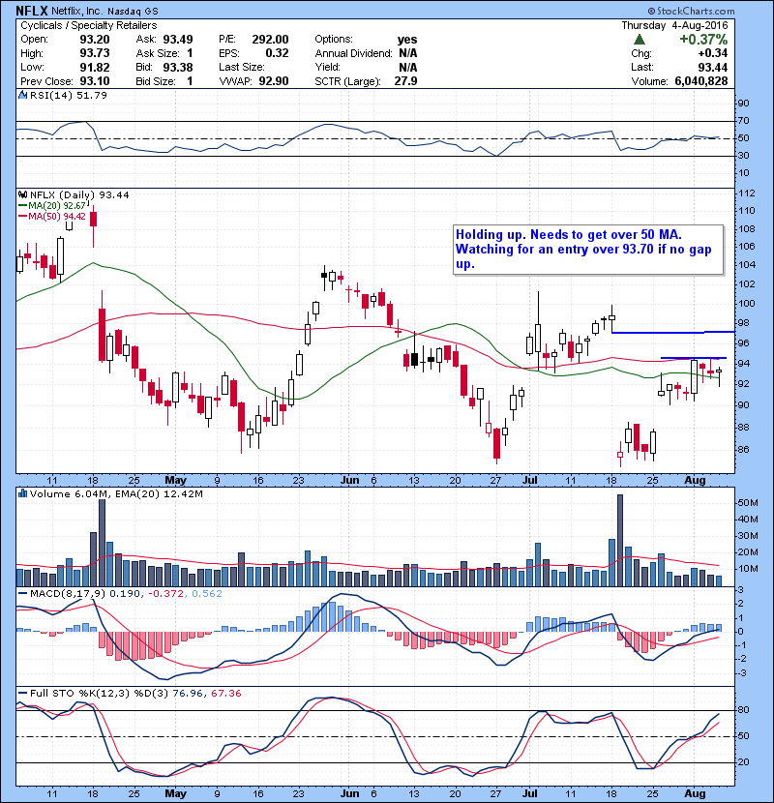Select the Last price 93.44 in header
This screenshot has width=774, height=803.
[712, 67]
